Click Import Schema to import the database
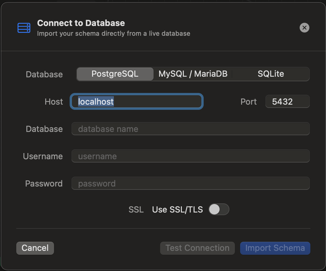This screenshot has width=326, height=271. click(275, 248)
